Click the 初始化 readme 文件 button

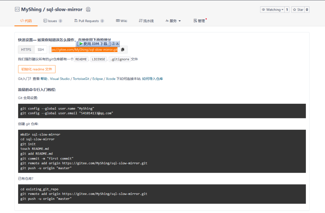(x=37, y=69)
